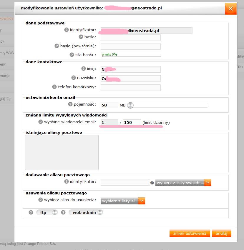
Task: Click the orange arrow on the domain dropdown
Action: click(208, 182)
